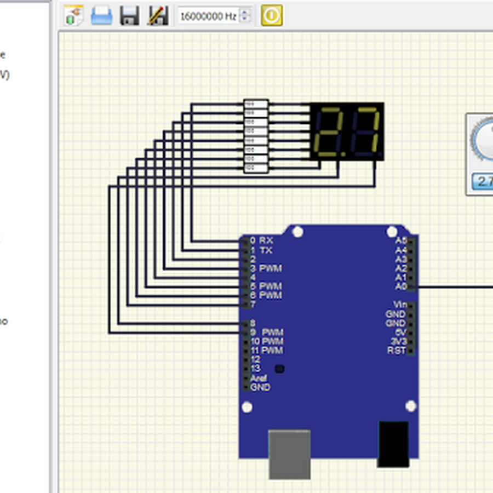The image size is (493, 493).
Task: Select the two-digit seven-segment display
Action: coord(347,131)
